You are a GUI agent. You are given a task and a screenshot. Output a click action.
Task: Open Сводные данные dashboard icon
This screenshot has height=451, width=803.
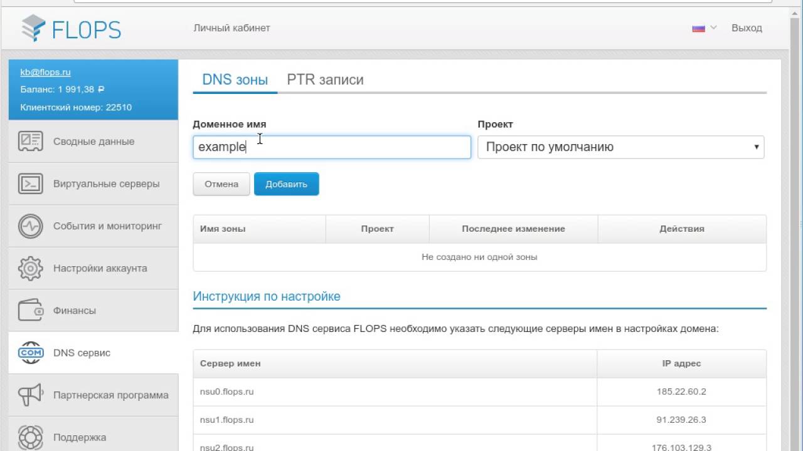click(31, 142)
